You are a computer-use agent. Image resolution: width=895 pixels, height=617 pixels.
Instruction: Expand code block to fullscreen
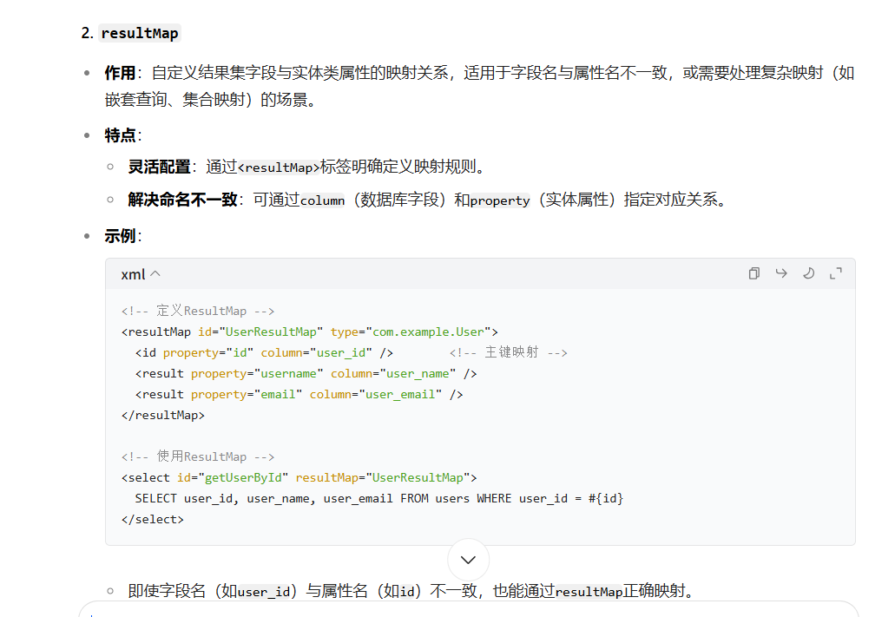point(836,274)
